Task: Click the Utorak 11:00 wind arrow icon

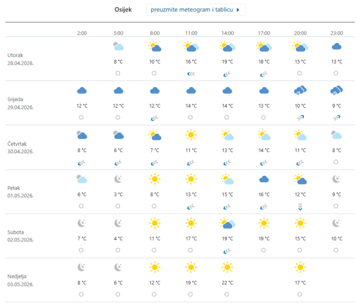Action: point(191,73)
